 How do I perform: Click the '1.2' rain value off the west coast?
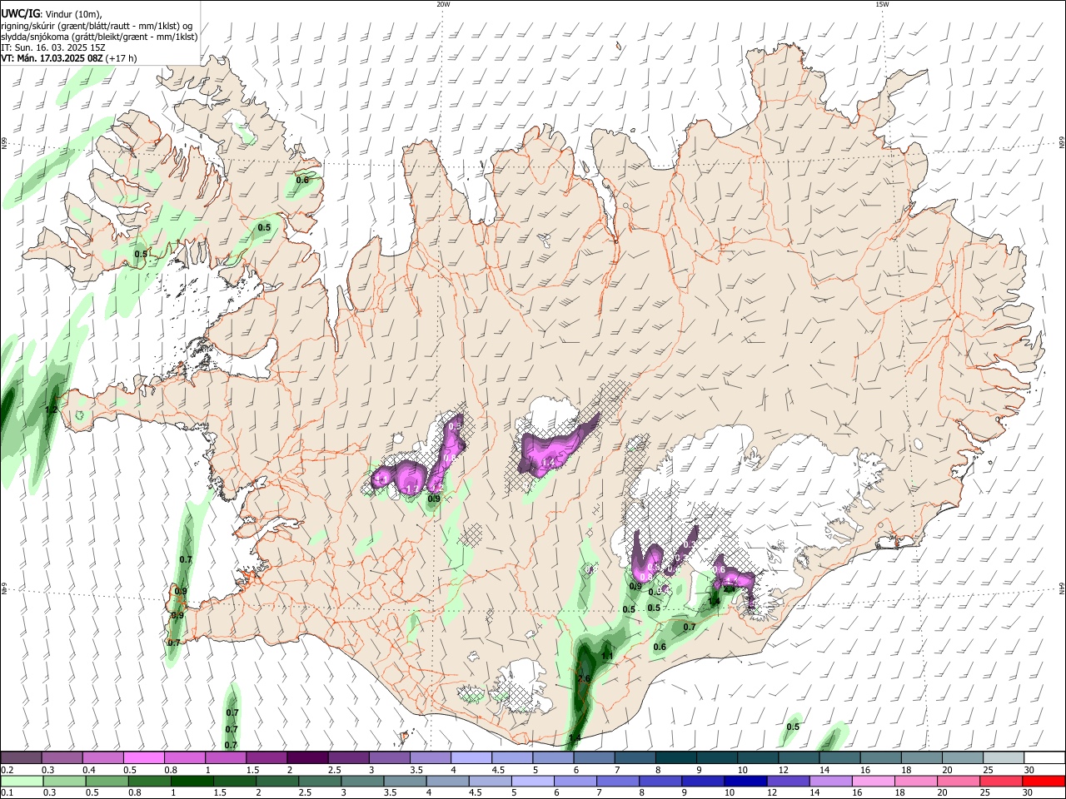(x=51, y=410)
